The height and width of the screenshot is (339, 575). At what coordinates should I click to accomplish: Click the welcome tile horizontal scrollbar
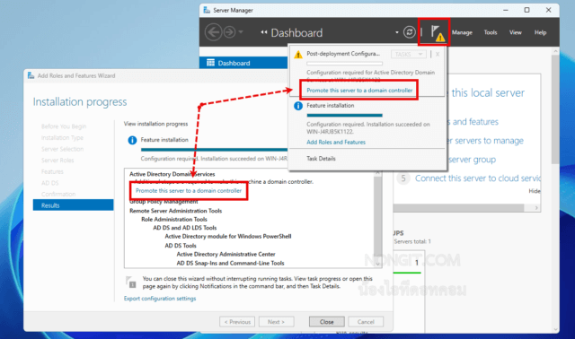click(458, 207)
